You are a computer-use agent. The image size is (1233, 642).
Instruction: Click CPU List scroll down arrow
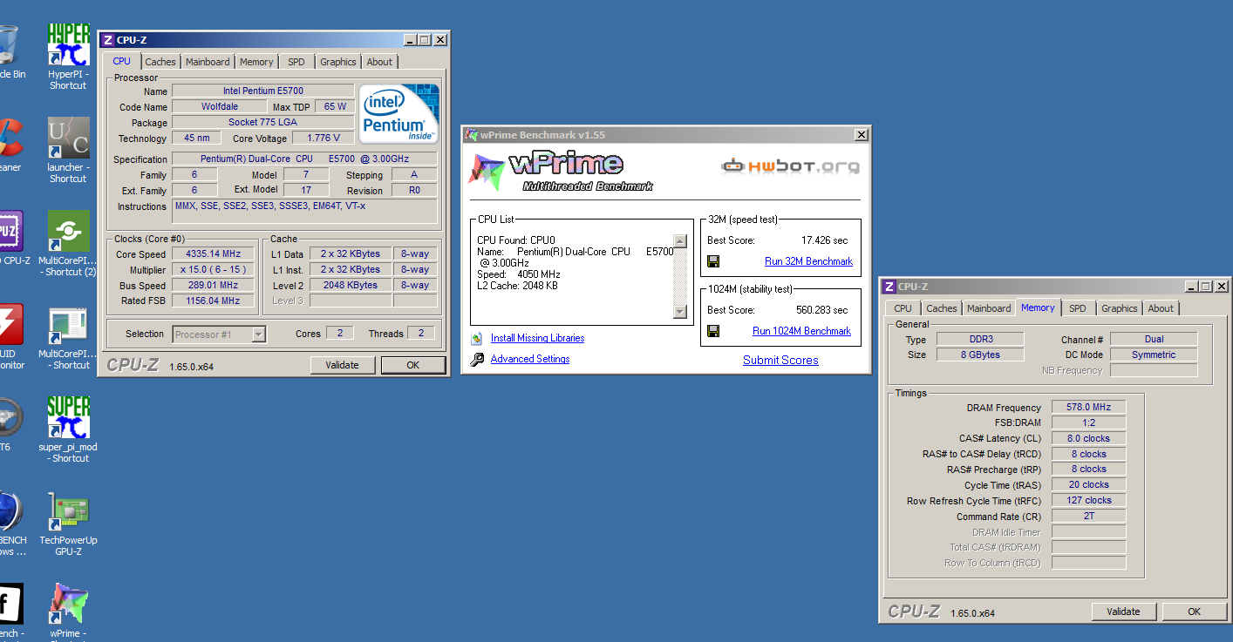point(680,312)
